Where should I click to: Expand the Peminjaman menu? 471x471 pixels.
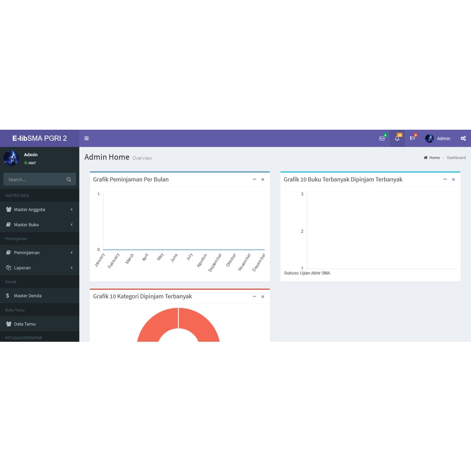tap(40, 253)
